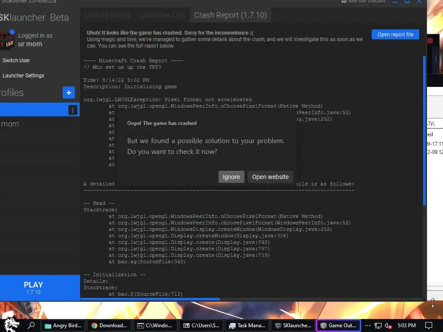Switch to Chrome Download window

[x=109, y=326]
